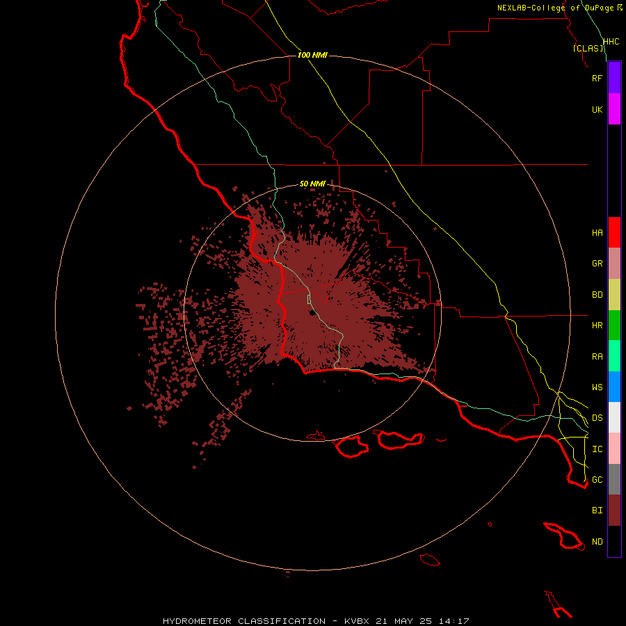The image size is (626, 626).
Task: Click the HHC product label
Action: pos(611,42)
